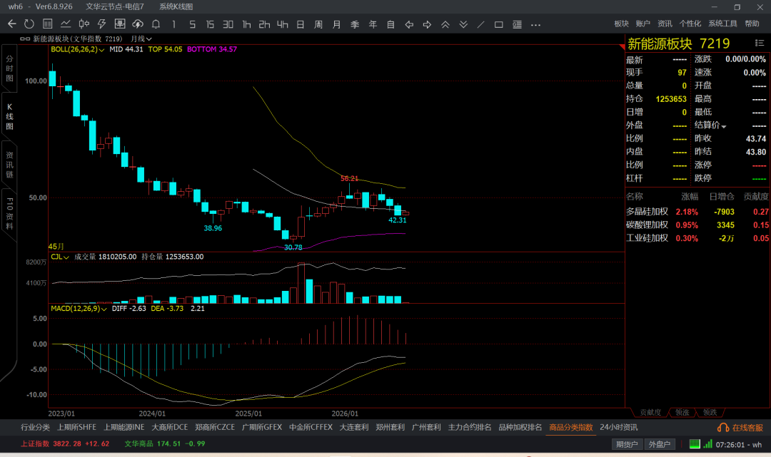Select the 1h period
The width and height of the screenshot is (771, 457).
(246, 24)
